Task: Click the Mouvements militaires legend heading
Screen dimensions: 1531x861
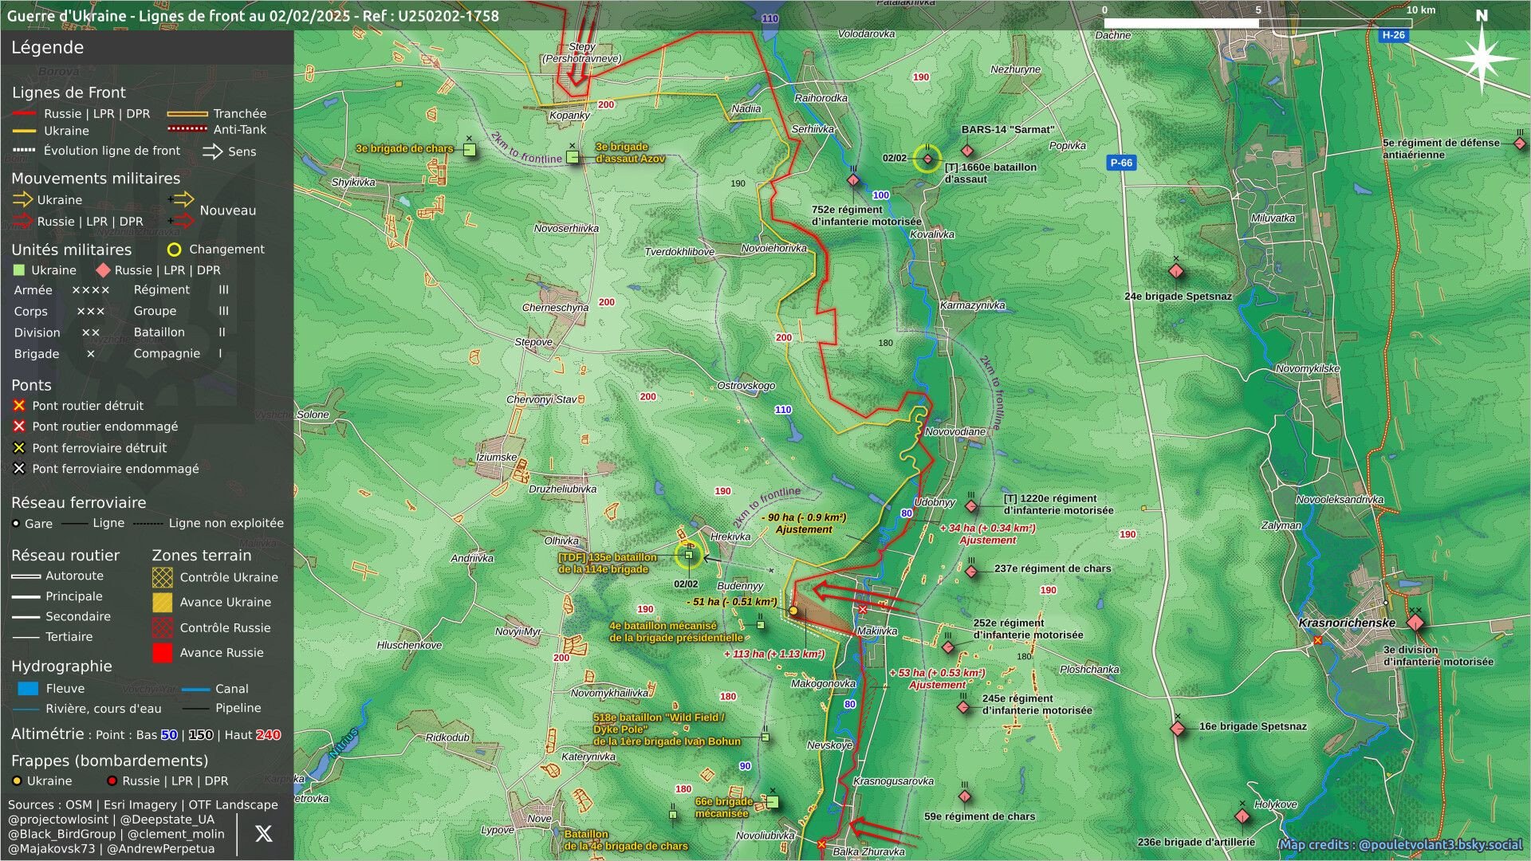Action: (96, 179)
